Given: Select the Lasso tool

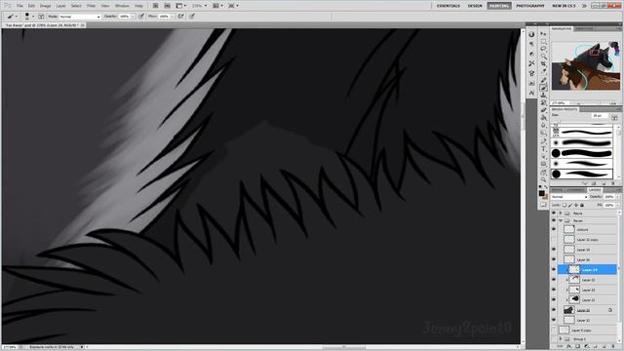Looking at the screenshot, I should (544, 50).
